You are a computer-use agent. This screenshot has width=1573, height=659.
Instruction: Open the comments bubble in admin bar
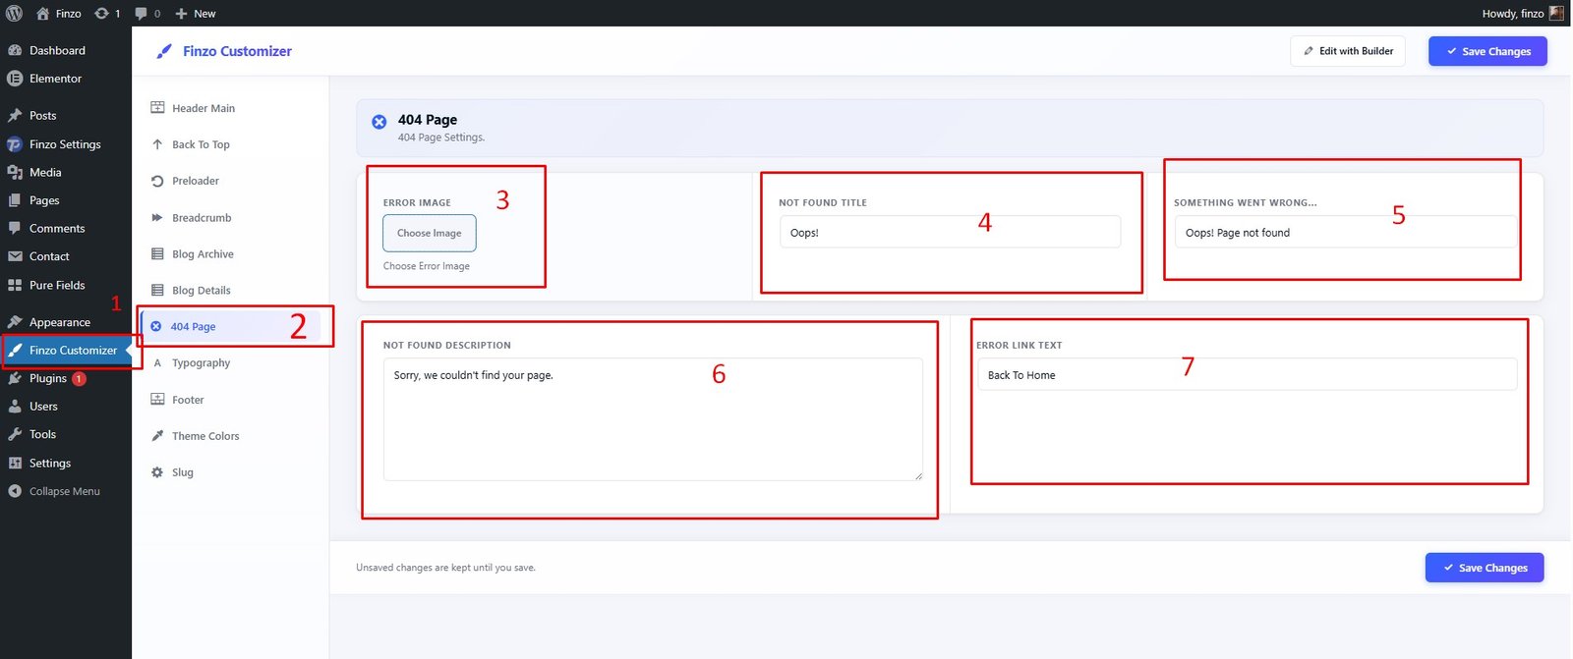(141, 14)
